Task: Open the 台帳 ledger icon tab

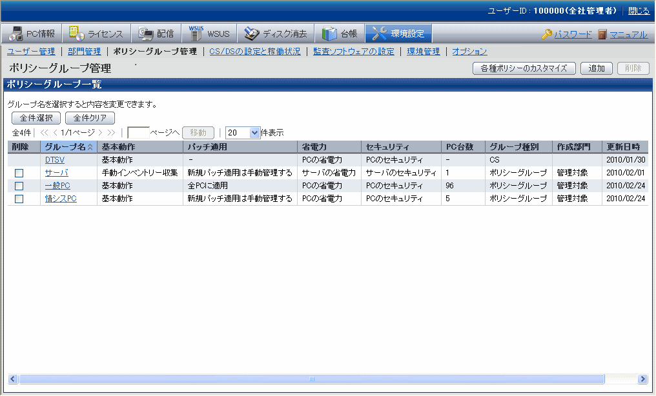Action: point(329,34)
